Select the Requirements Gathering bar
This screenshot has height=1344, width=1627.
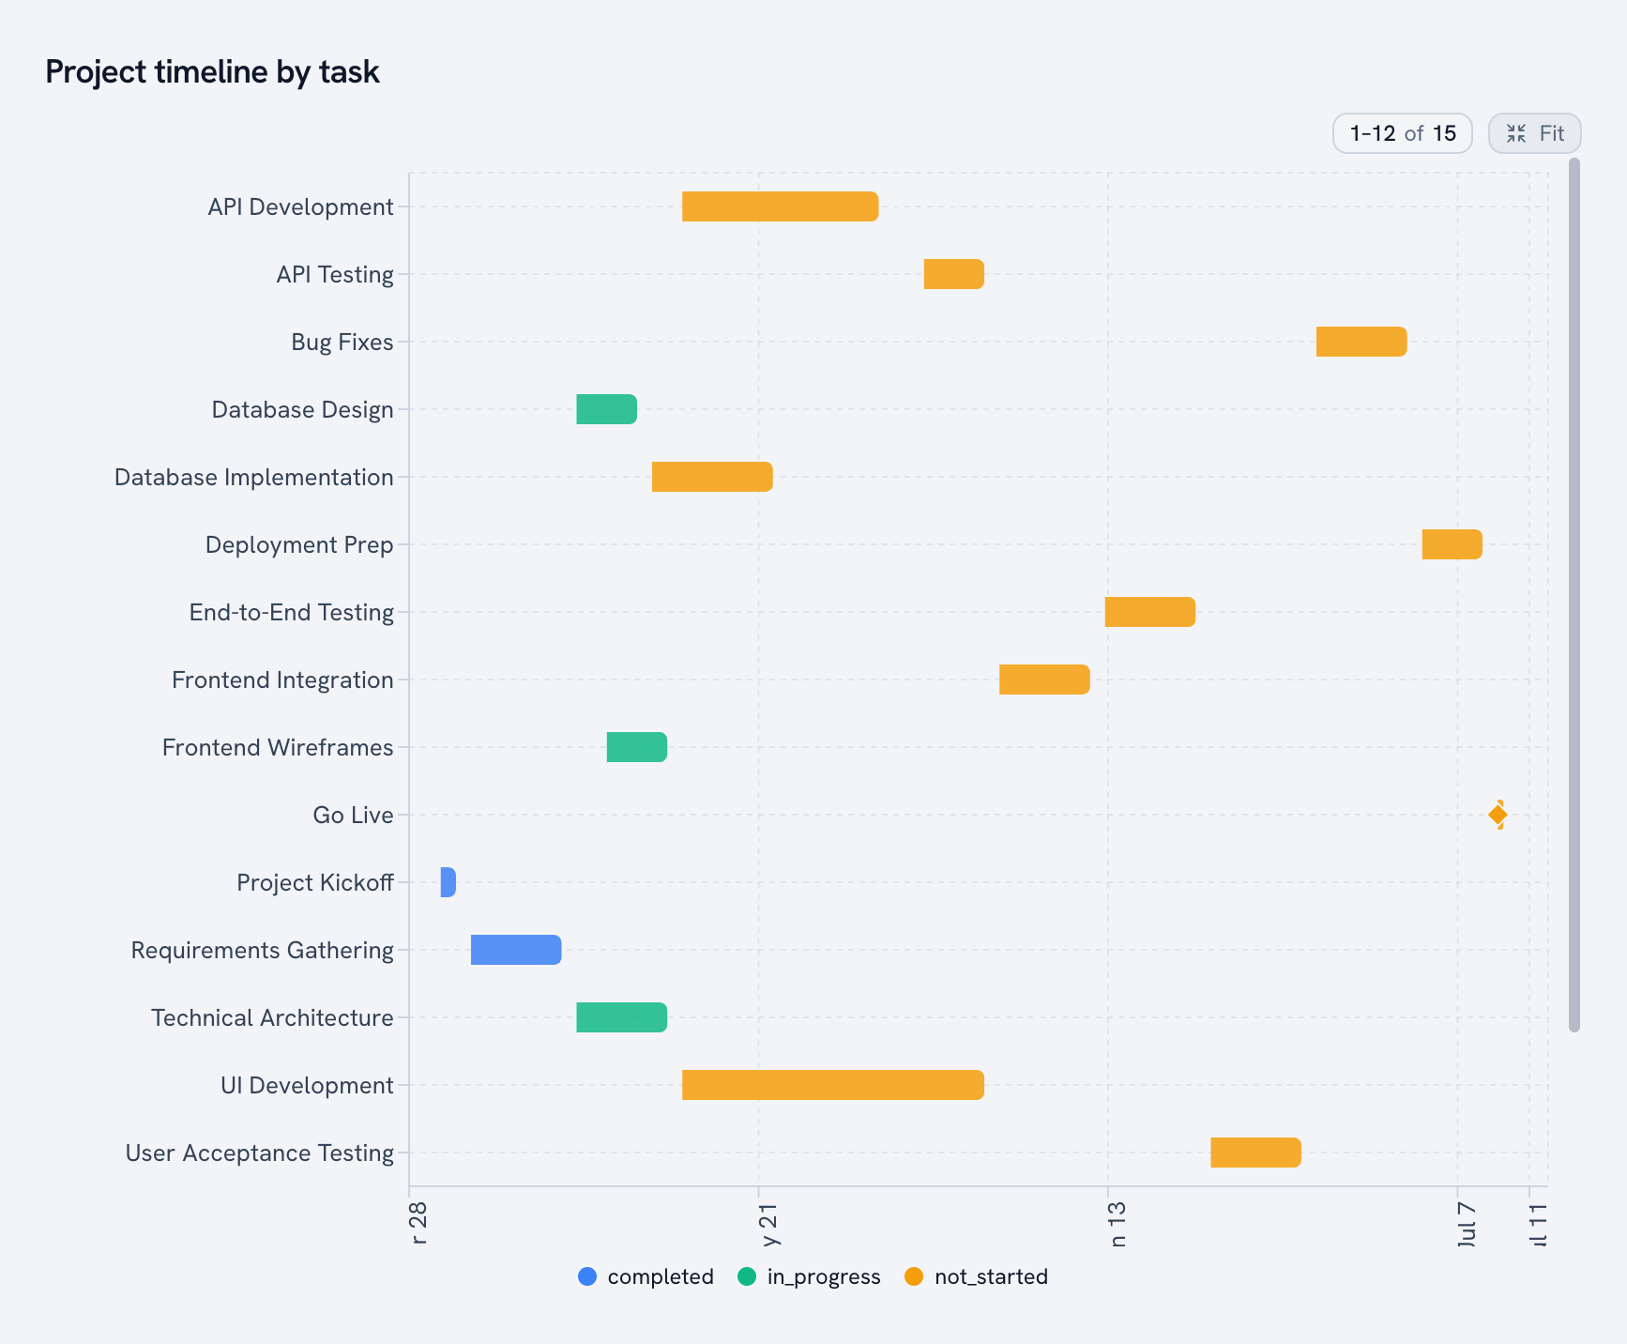pos(516,950)
